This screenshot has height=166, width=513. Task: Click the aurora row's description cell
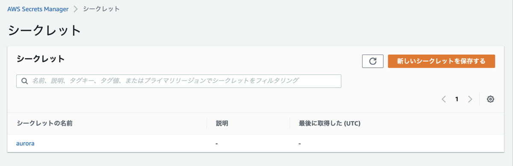(x=248, y=143)
